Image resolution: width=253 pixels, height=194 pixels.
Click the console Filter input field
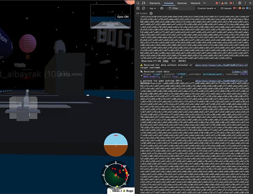click(x=181, y=8)
